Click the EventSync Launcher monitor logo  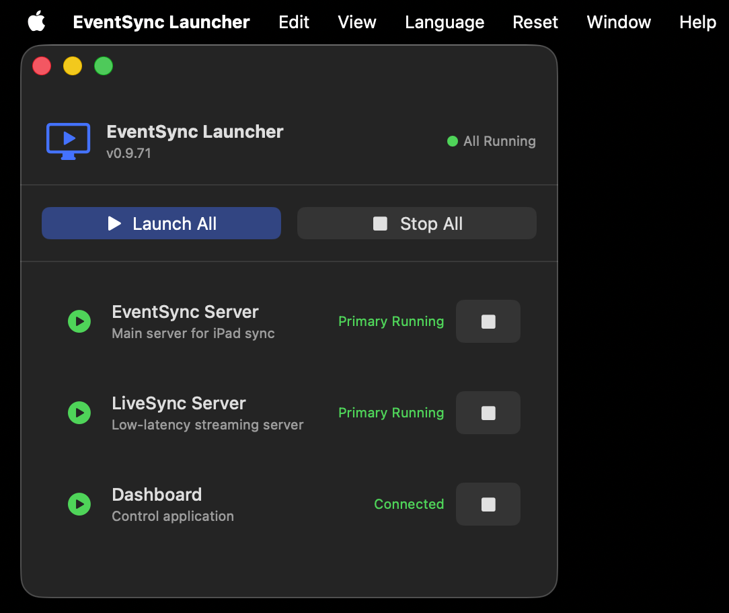pos(69,141)
